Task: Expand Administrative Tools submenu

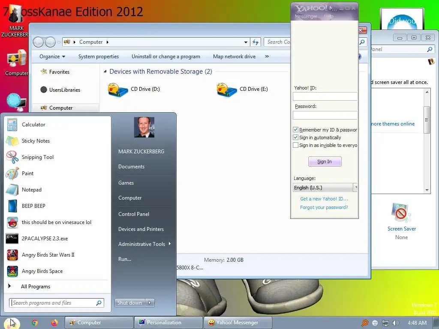Action: (x=144, y=244)
